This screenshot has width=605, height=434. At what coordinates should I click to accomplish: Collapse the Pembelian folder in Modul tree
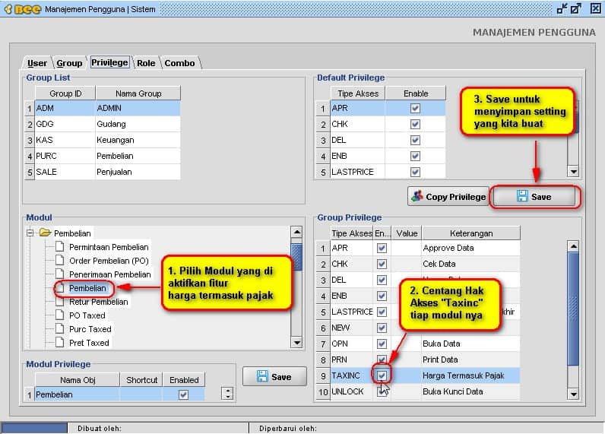[31, 233]
